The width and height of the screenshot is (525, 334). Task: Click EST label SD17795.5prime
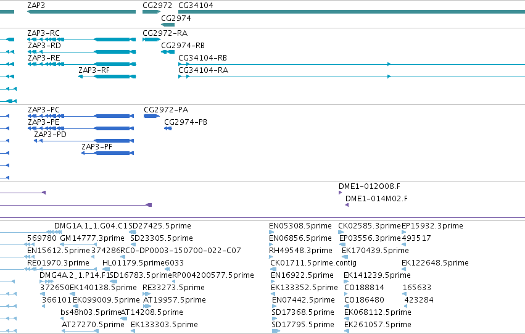pos(303,325)
